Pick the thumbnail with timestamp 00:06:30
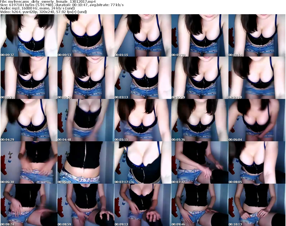The image size is (286, 226). coord(29,163)
